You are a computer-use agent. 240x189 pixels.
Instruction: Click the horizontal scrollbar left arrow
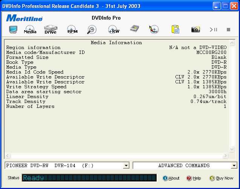tap(8, 156)
